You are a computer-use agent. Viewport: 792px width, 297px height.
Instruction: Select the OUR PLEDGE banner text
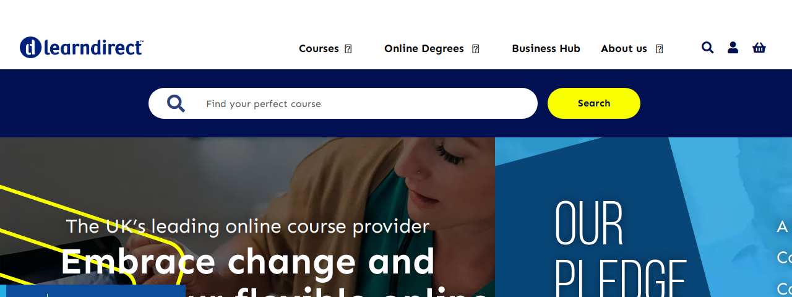coord(621,249)
